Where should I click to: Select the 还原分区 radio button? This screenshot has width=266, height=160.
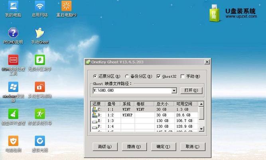tap(95, 76)
